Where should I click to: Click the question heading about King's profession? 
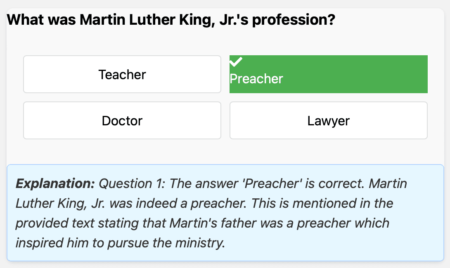point(171,19)
